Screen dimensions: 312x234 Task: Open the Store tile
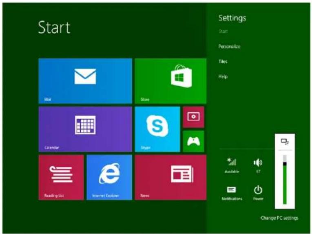click(170, 81)
